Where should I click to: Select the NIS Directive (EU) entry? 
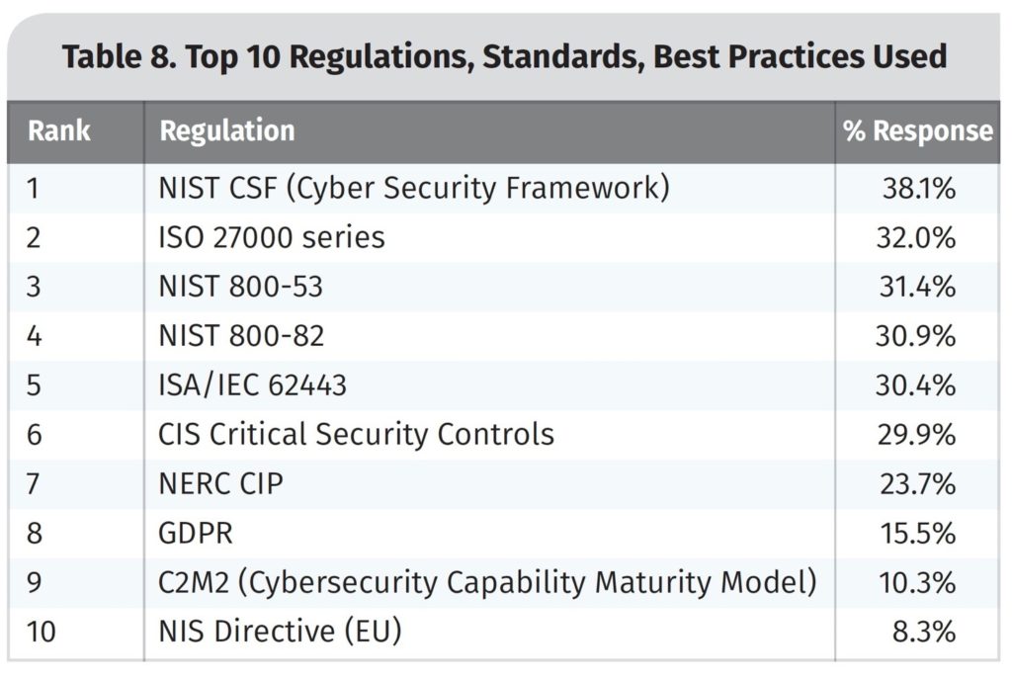pos(280,632)
